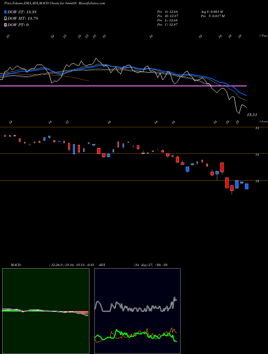Click the 'Pre O: 12.68' value
268x354 pixels.
click(x=168, y=11)
